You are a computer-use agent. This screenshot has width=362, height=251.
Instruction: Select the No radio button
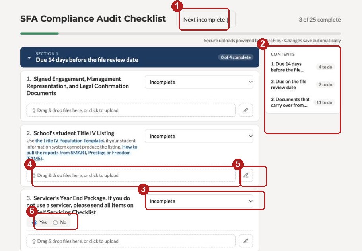[x=55, y=223]
